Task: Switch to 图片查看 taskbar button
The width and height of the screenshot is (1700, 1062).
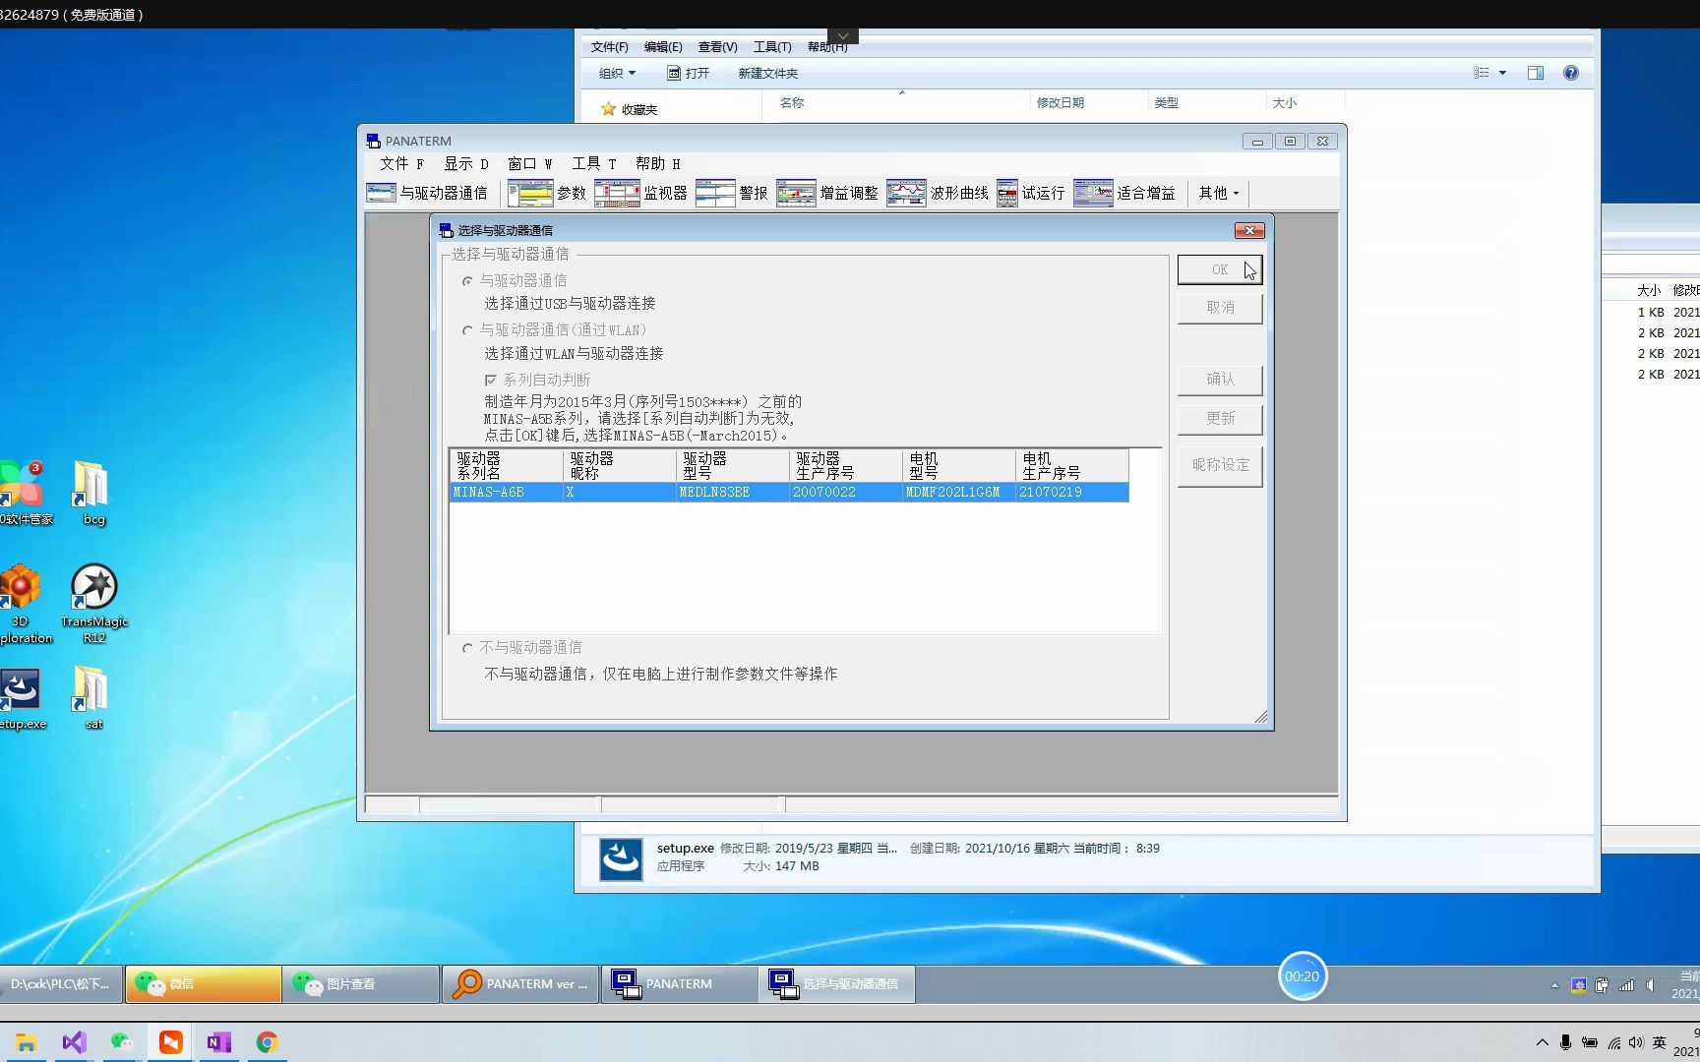Action: coord(361,983)
